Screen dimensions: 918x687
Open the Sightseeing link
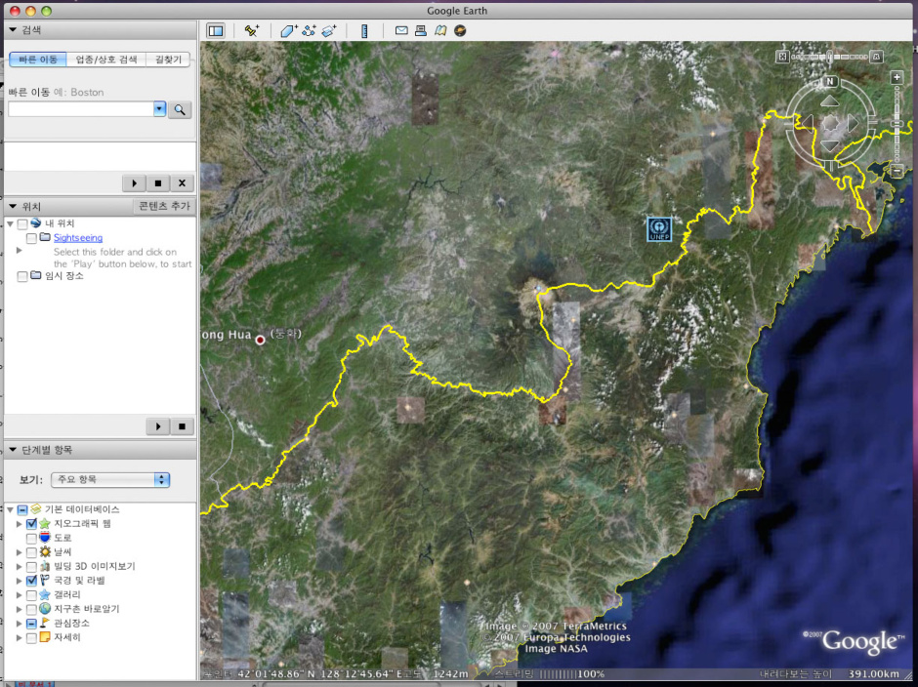(78, 237)
